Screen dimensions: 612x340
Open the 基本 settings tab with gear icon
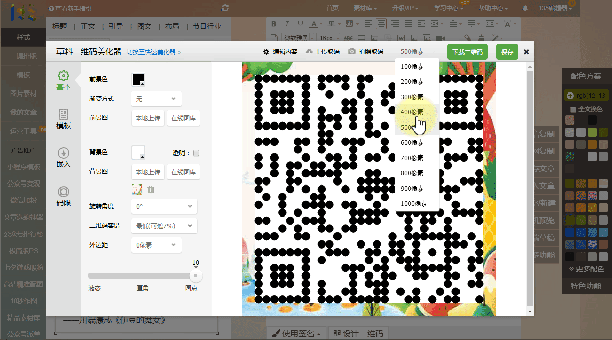point(64,80)
